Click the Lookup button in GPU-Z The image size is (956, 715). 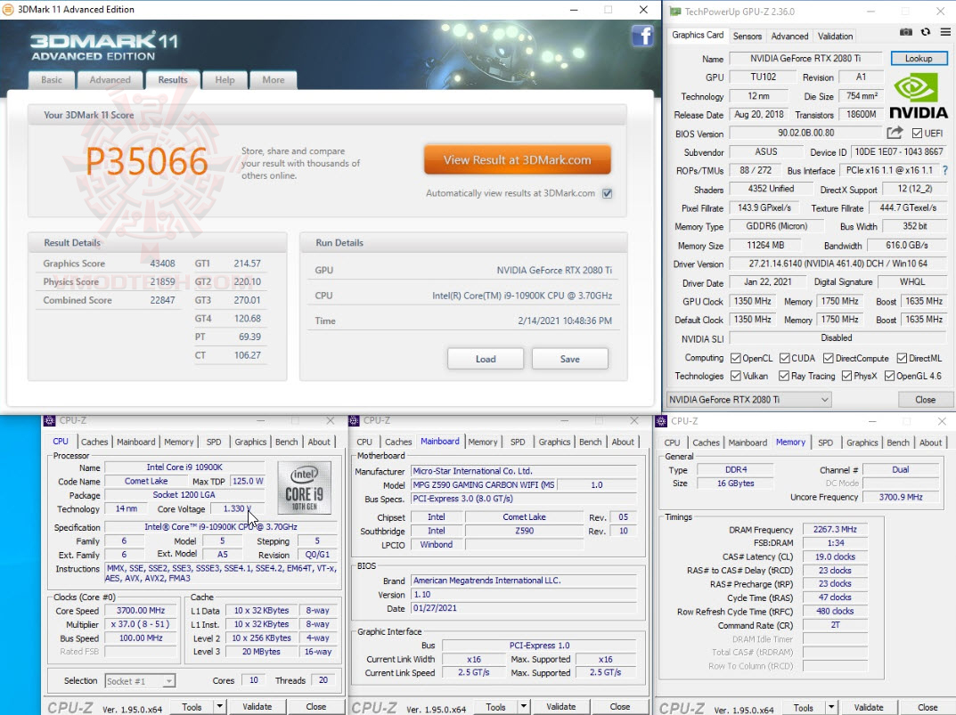pos(919,58)
